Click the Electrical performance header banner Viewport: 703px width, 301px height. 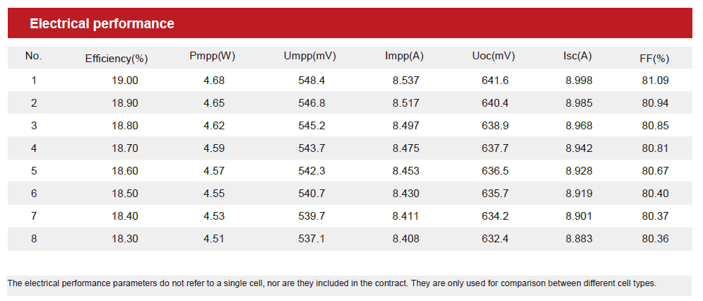350,23
